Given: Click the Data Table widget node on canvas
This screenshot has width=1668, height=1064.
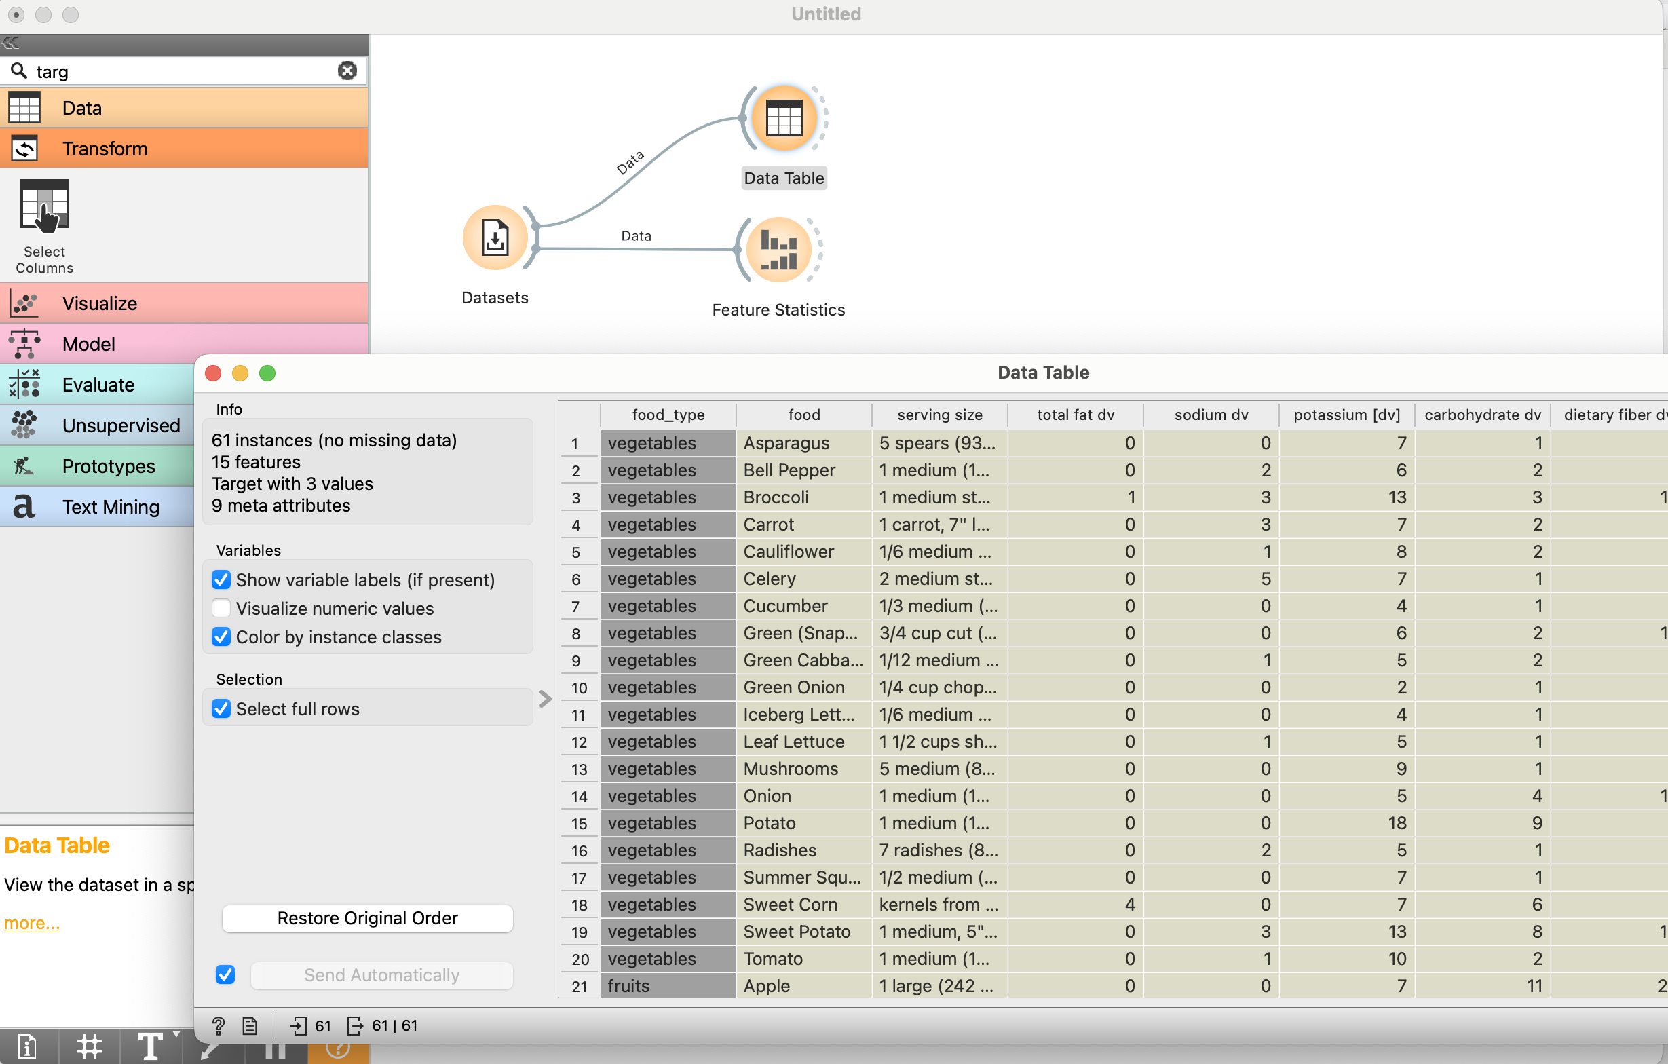Looking at the screenshot, I should [x=783, y=118].
